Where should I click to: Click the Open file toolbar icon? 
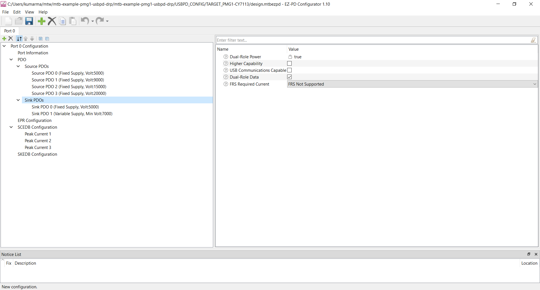[x=19, y=21]
